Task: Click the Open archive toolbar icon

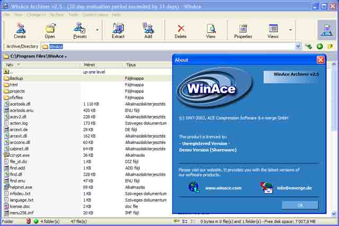Action: point(50,31)
